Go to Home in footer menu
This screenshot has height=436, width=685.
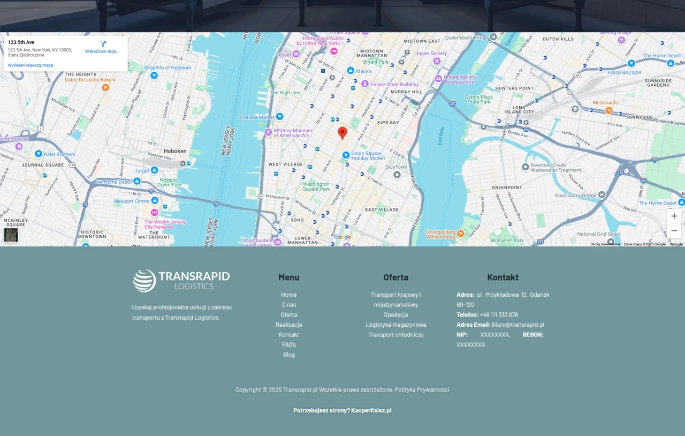pyautogui.click(x=289, y=295)
